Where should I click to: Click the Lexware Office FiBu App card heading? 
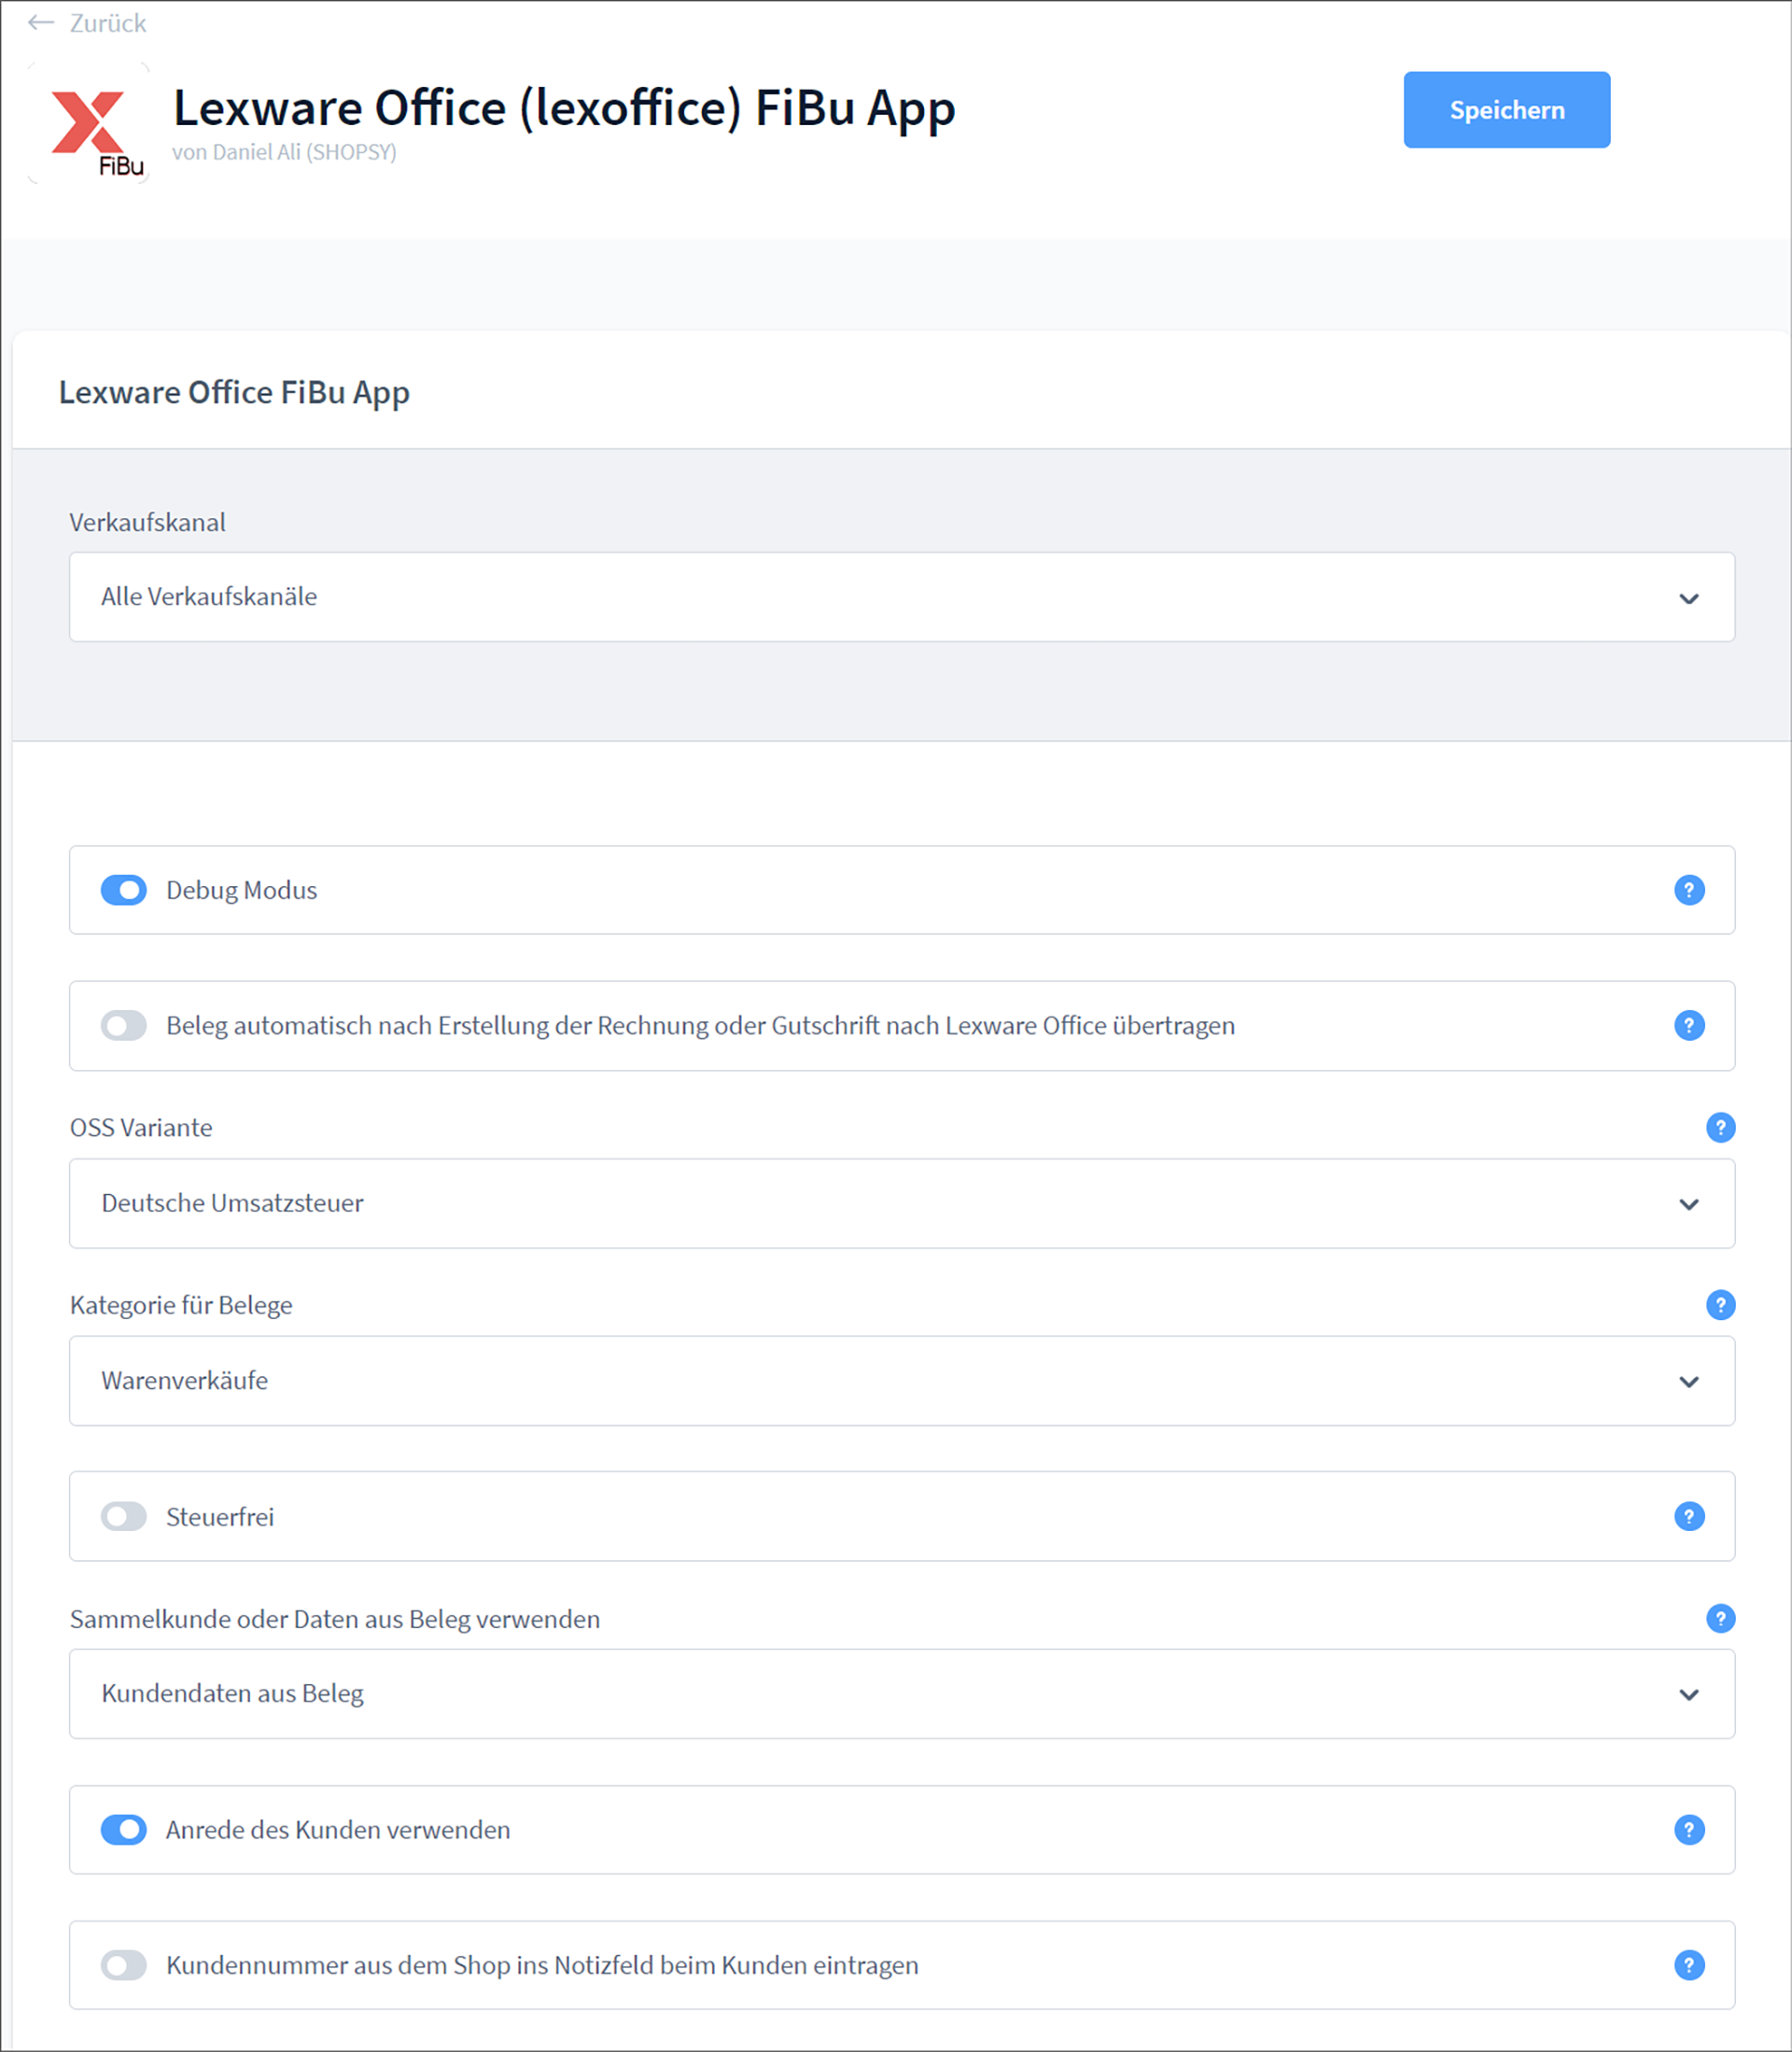(234, 393)
